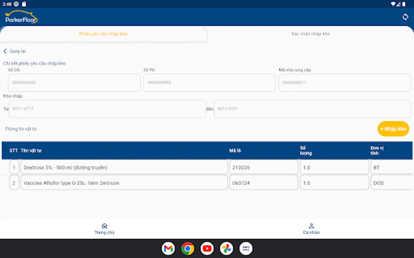Select batch code 060724 cell
414x258 pixels.
pos(264,183)
